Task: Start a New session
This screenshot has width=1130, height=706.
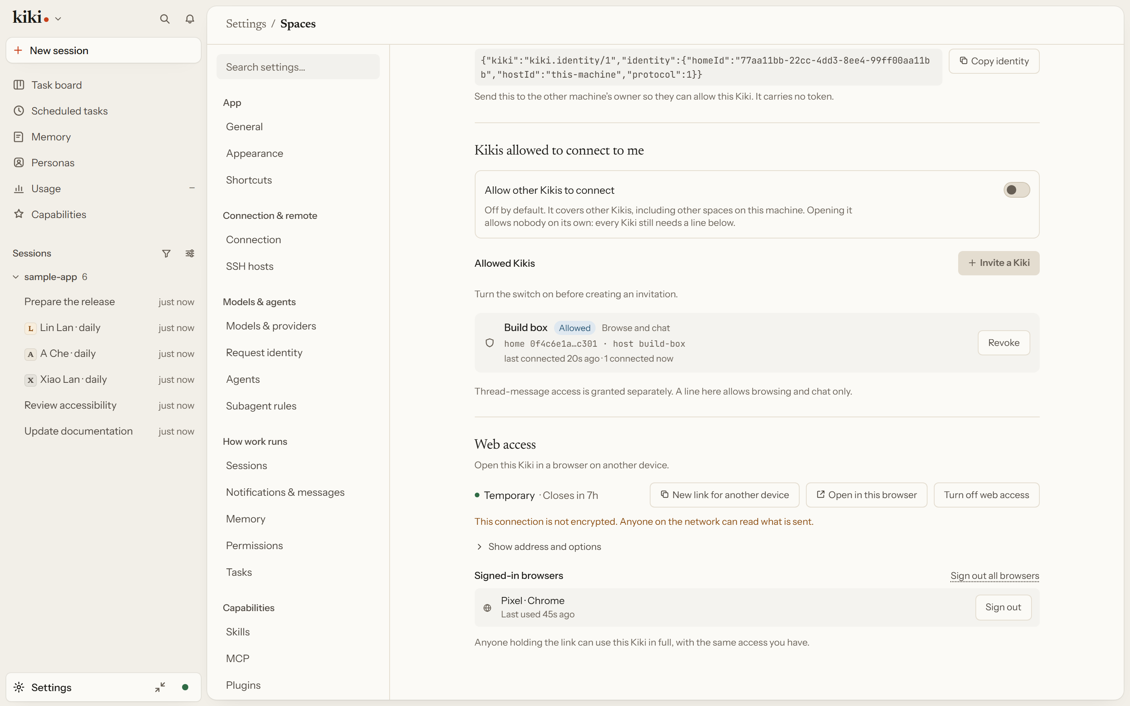Action: point(103,51)
